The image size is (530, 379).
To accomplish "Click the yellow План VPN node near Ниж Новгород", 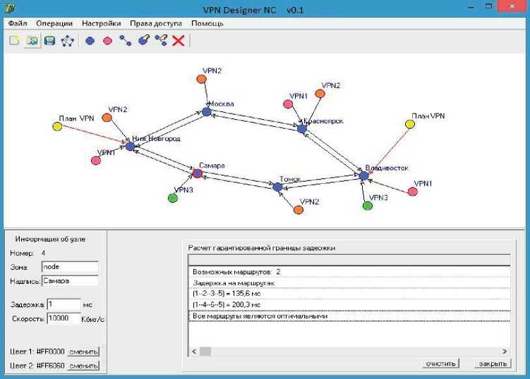I will click(57, 127).
